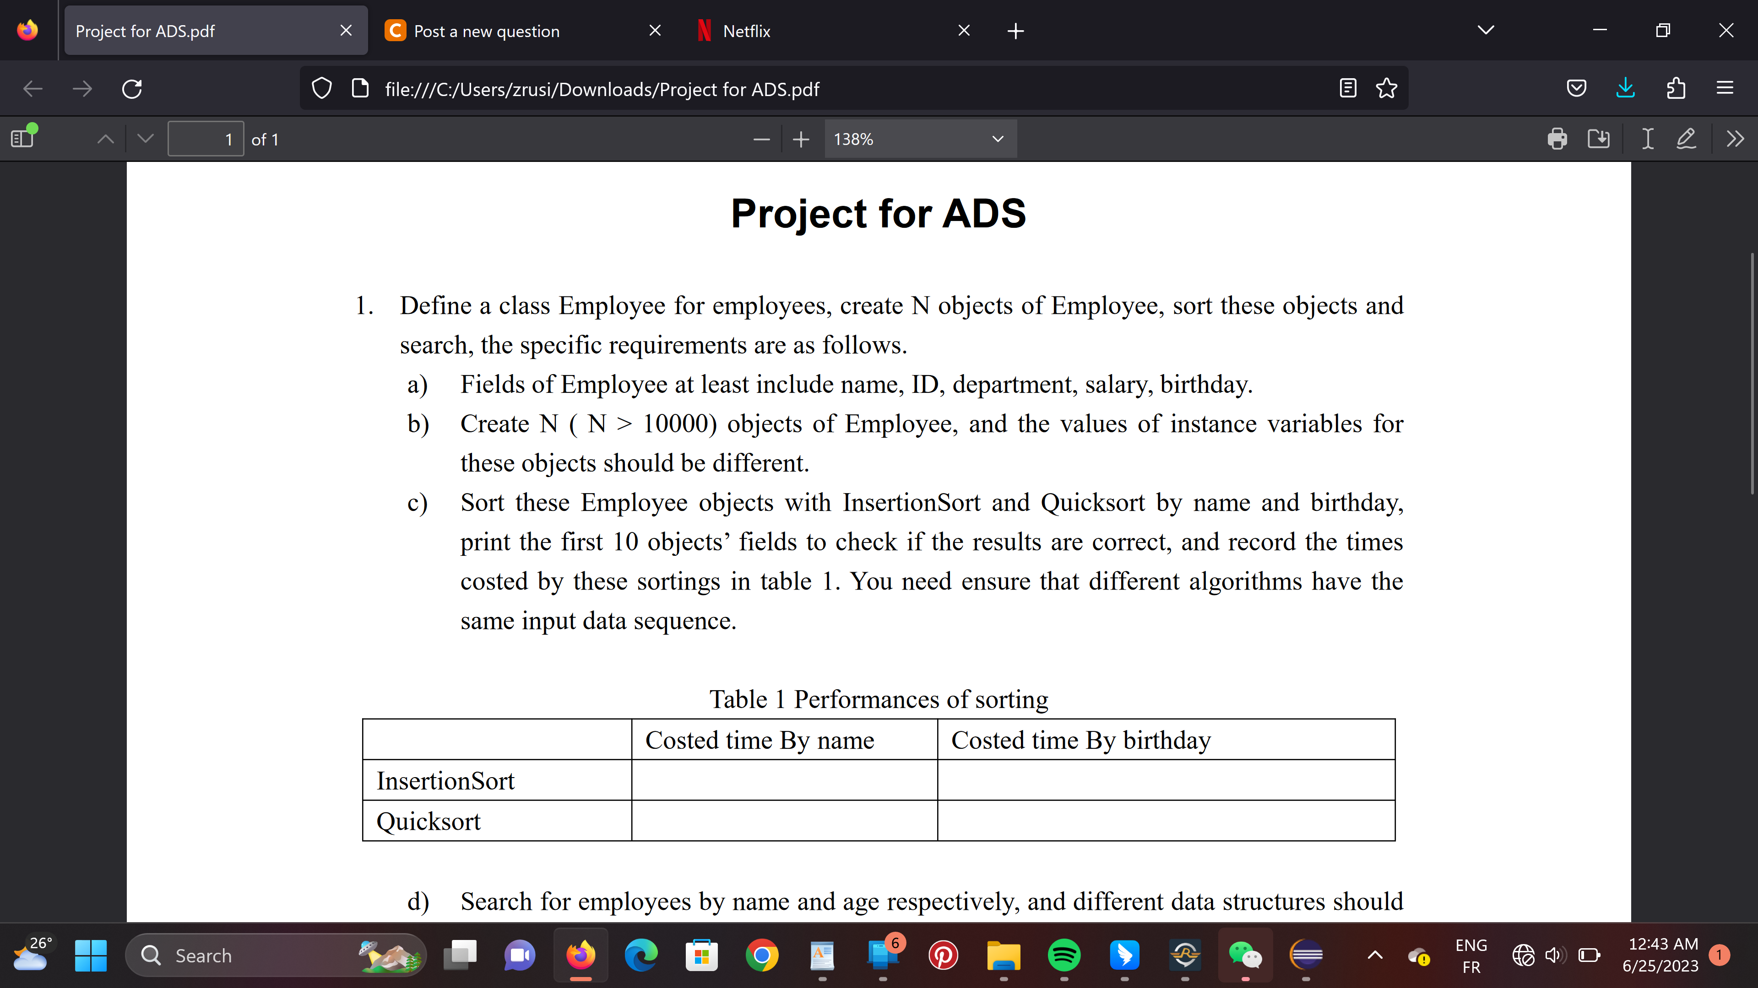
Task: Select the text annotation tool
Action: coord(1647,139)
